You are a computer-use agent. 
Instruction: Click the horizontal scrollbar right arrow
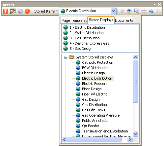tap(130, 140)
